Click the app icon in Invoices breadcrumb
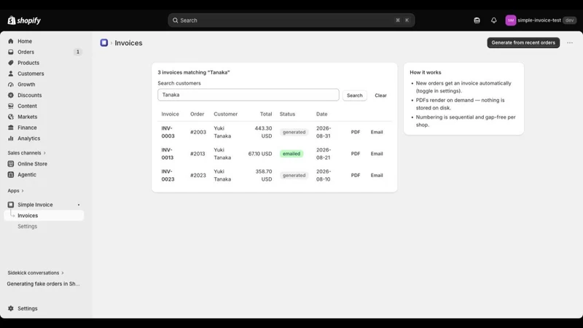Image resolution: width=583 pixels, height=328 pixels. 104,43
